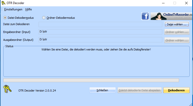Minimize the OTR Decoder window
The width and height of the screenshot is (193, 106).
click(163, 3)
